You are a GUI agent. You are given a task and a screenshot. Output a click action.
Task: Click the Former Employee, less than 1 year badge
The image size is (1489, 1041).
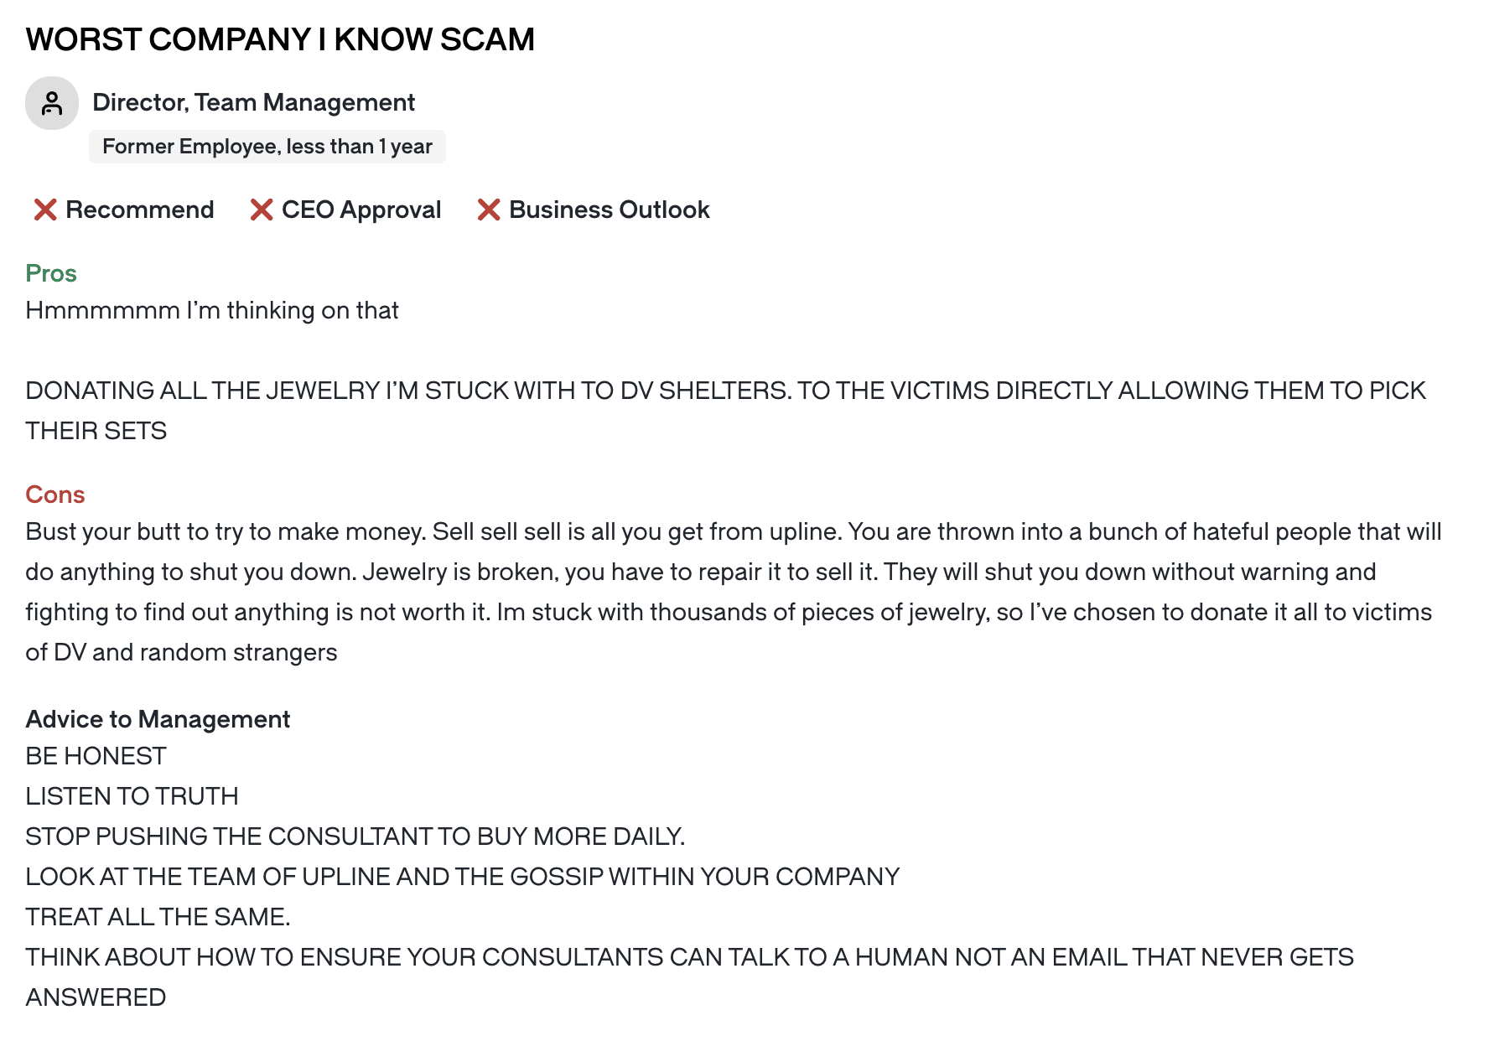(267, 147)
